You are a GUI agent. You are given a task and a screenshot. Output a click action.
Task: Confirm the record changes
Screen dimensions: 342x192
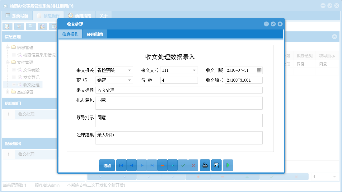(x=183, y=165)
